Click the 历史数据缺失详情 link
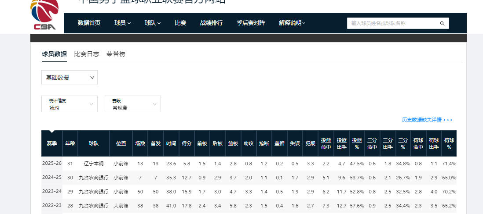Viewport: 483px width, 214px height. click(x=427, y=120)
